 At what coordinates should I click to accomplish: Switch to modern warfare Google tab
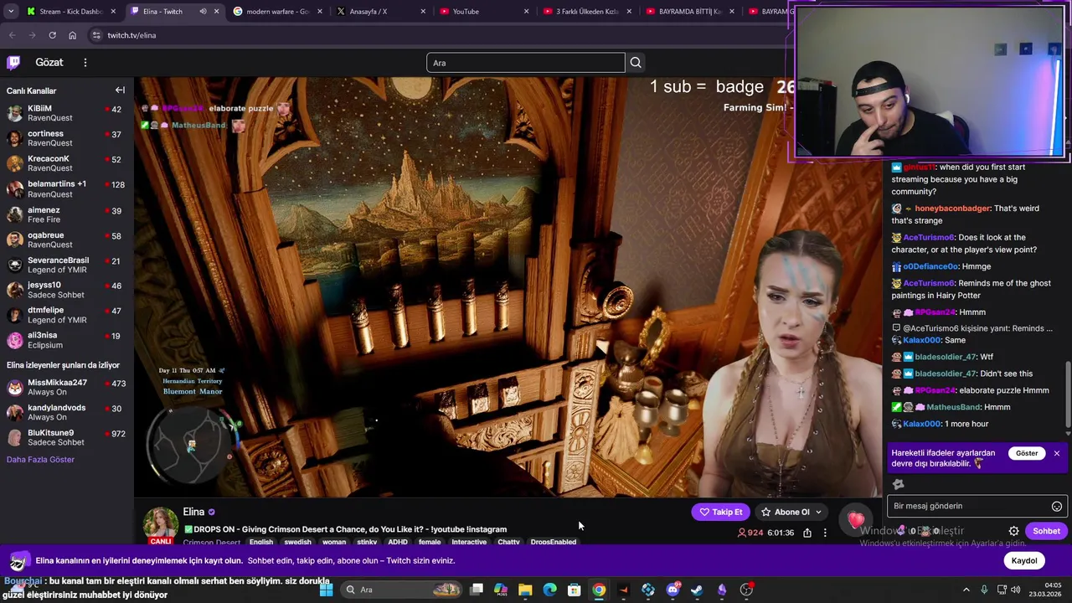tap(276, 12)
